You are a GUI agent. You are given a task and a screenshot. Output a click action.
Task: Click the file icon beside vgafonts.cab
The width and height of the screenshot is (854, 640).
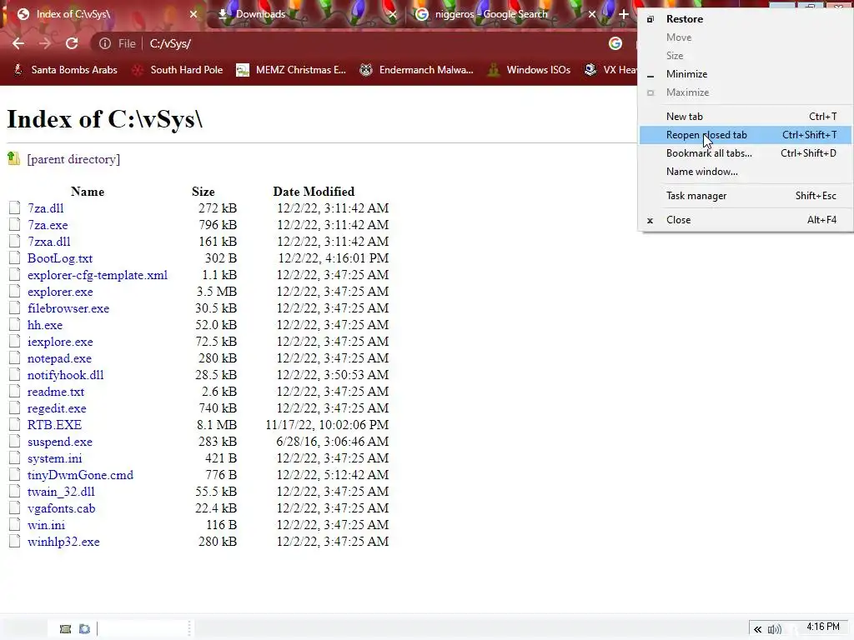pyautogui.click(x=15, y=507)
